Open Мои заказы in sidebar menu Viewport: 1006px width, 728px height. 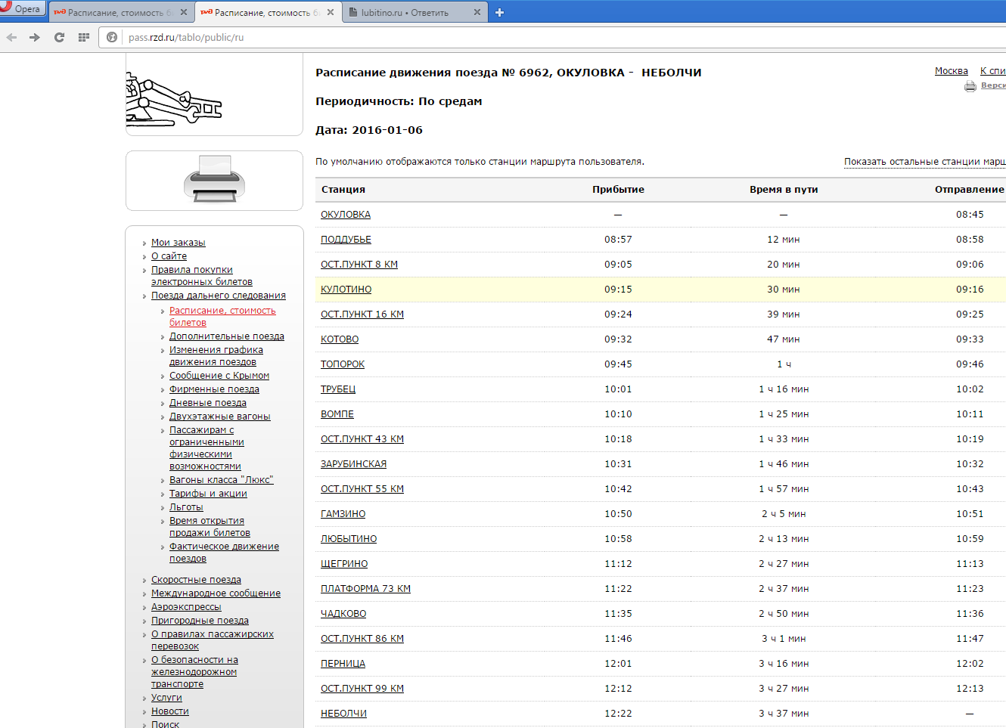[178, 243]
